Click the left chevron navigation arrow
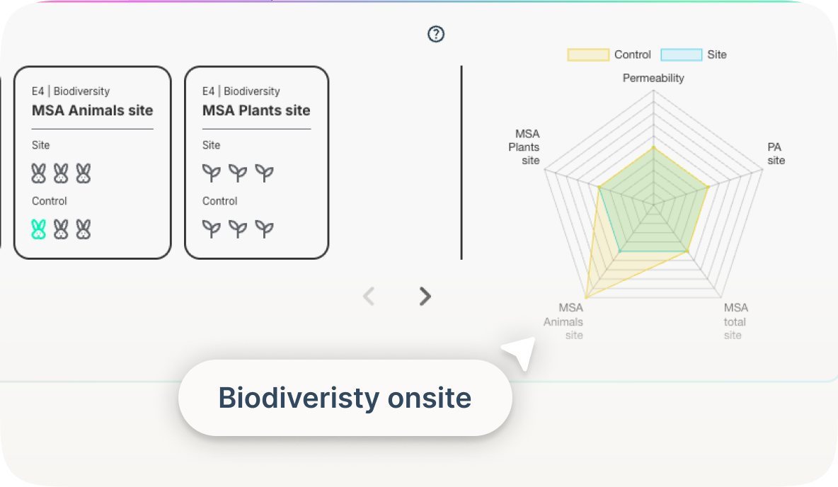 (x=369, y=296)
